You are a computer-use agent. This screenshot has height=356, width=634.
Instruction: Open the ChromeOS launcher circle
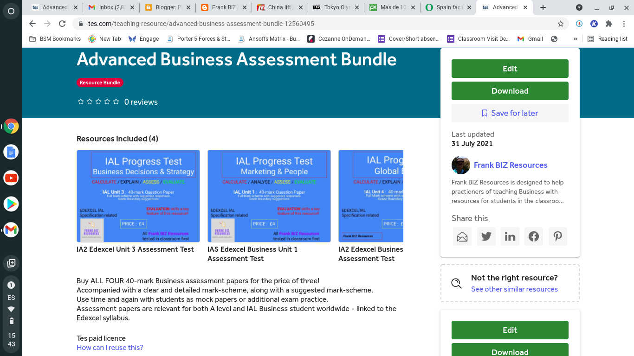pyautogui.click(x=11, y=11)
